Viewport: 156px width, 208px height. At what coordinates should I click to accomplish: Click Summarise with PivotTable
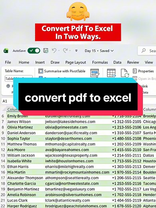62,71
